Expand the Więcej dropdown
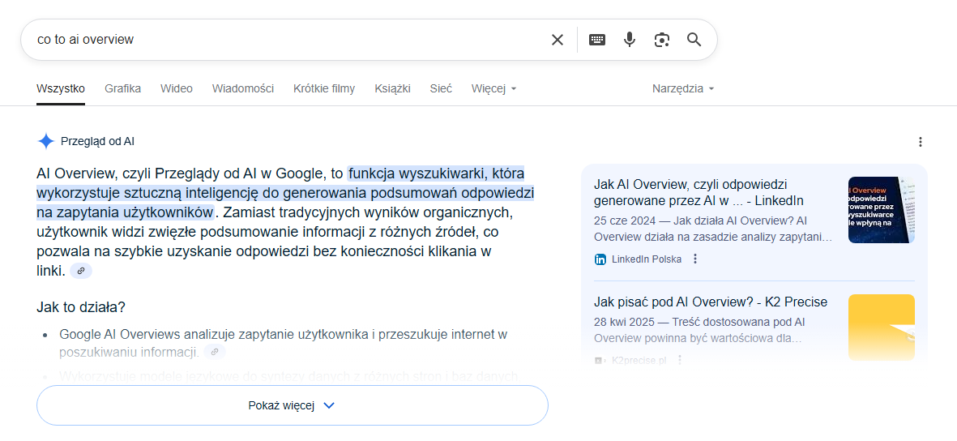Screen dimensions: 957x441 click(493, 88)
